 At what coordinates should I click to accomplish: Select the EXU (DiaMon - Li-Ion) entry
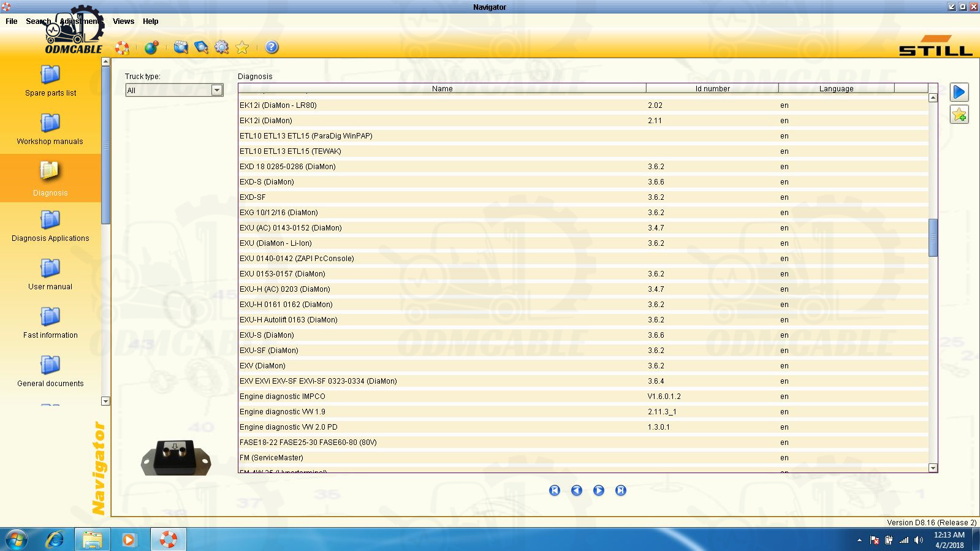276,243
